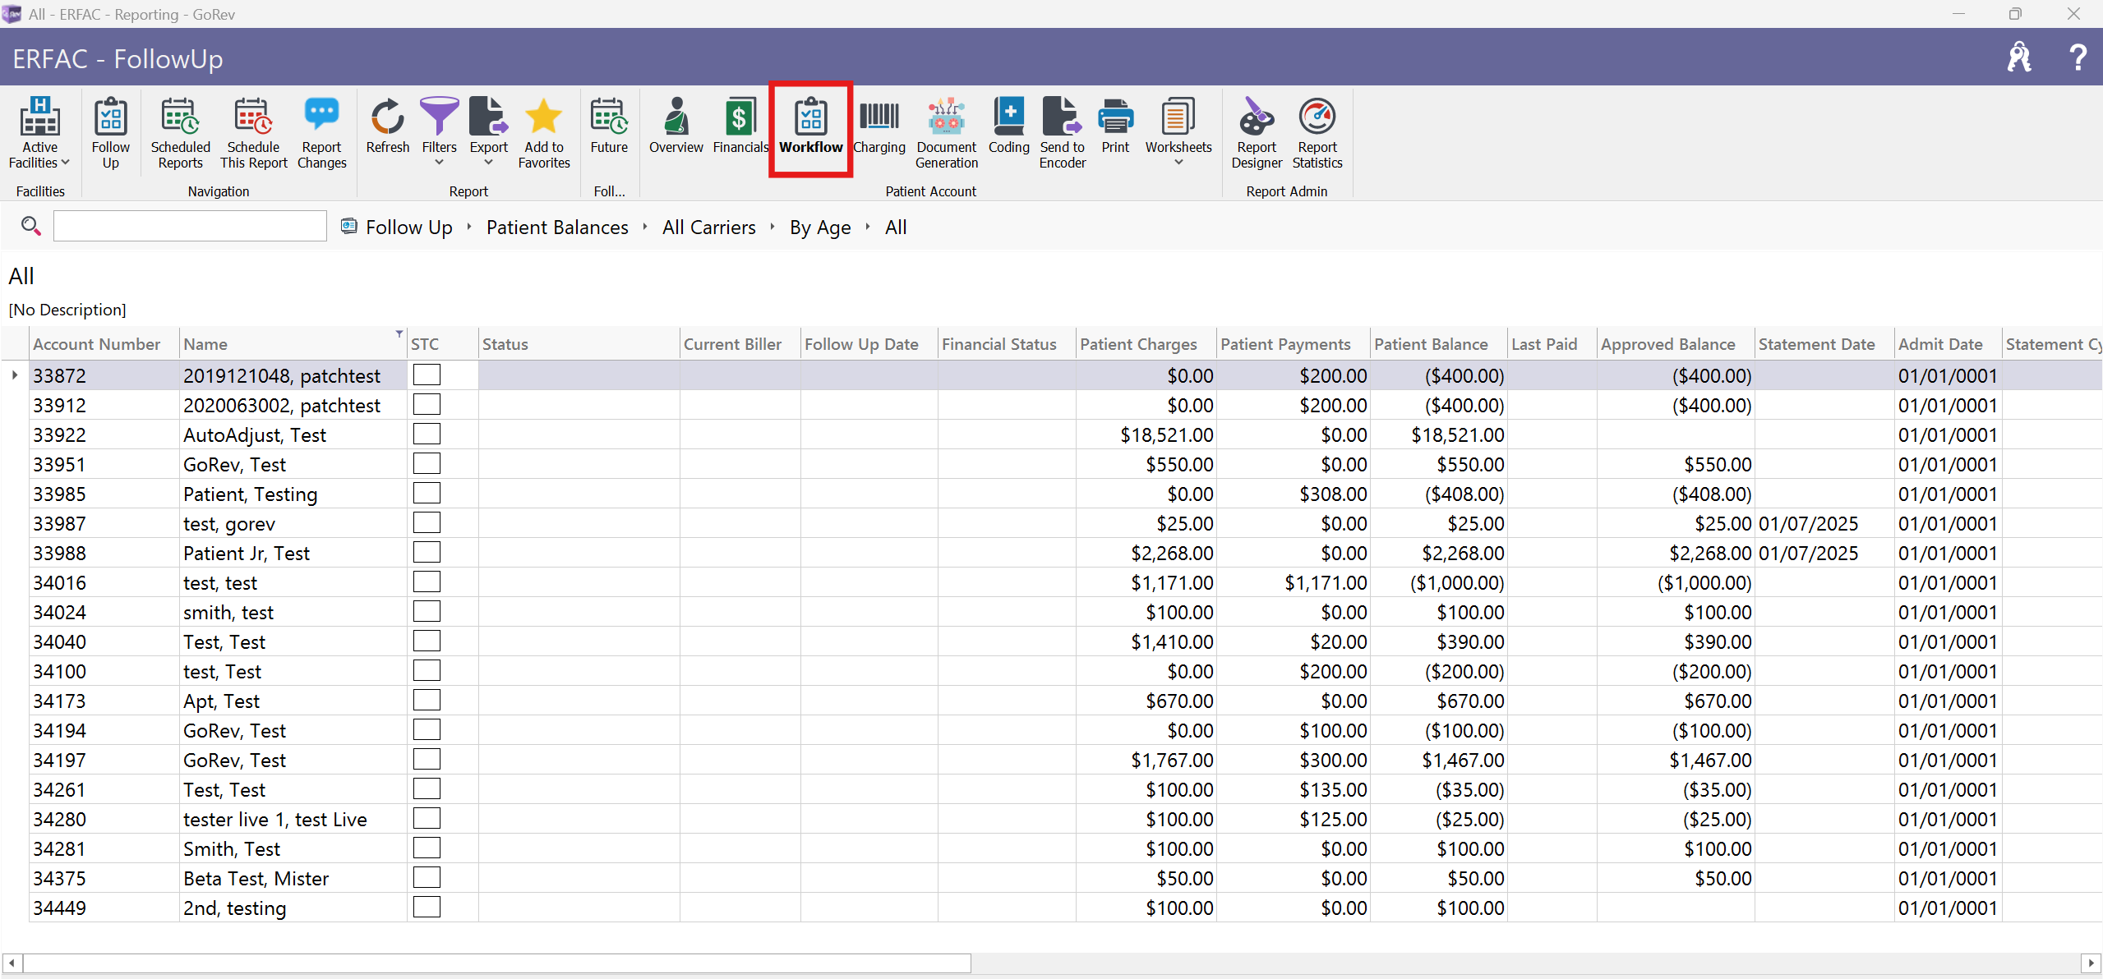Open Scheduled Reports
The image size is (2103, 979).
click(x=180, y=133)
